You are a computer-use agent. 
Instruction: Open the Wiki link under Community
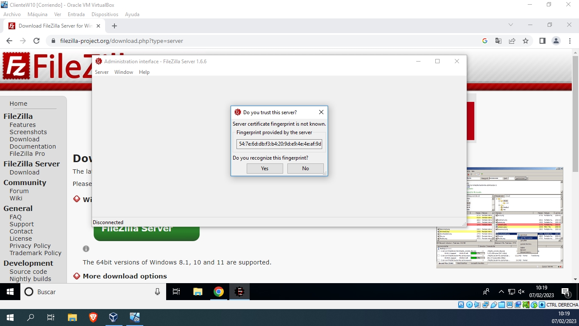[16, 198]
